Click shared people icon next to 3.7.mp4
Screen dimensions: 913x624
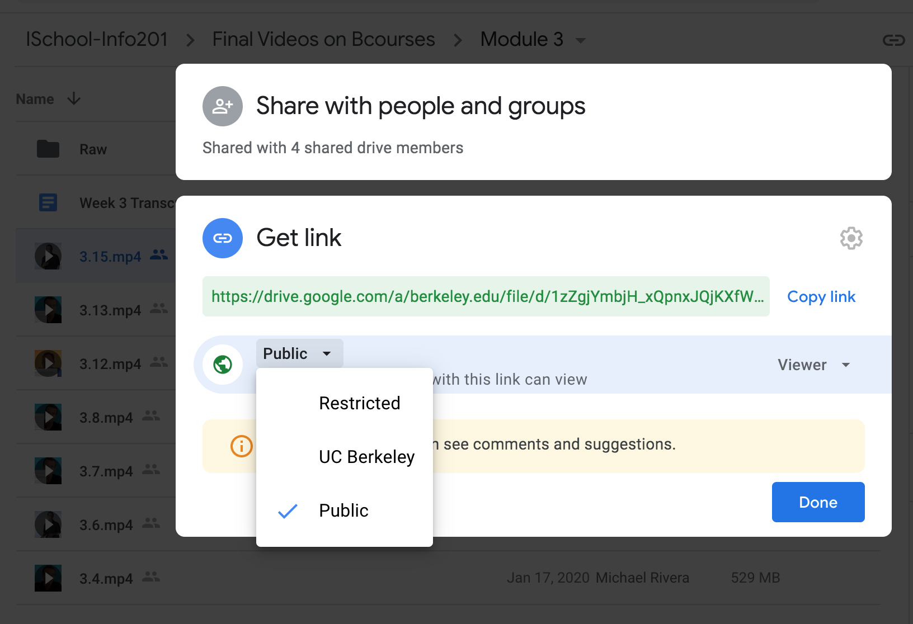pos(151,469)
